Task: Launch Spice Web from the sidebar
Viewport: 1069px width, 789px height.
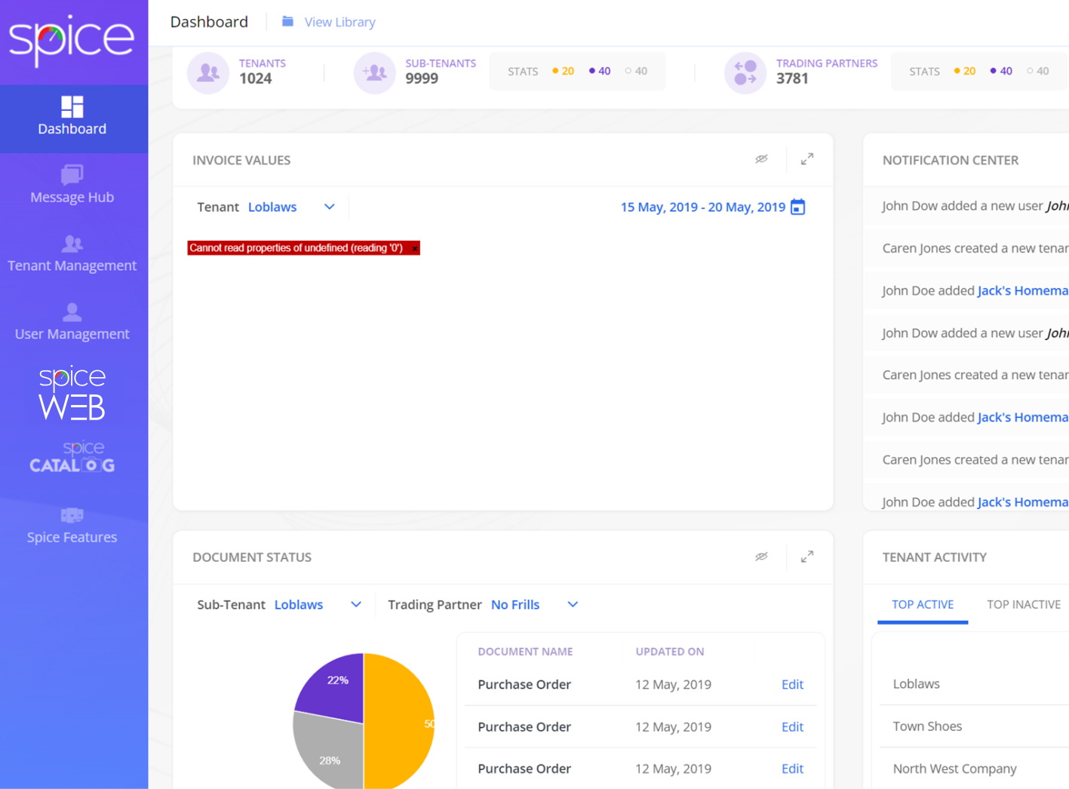Action: point(72,392)
